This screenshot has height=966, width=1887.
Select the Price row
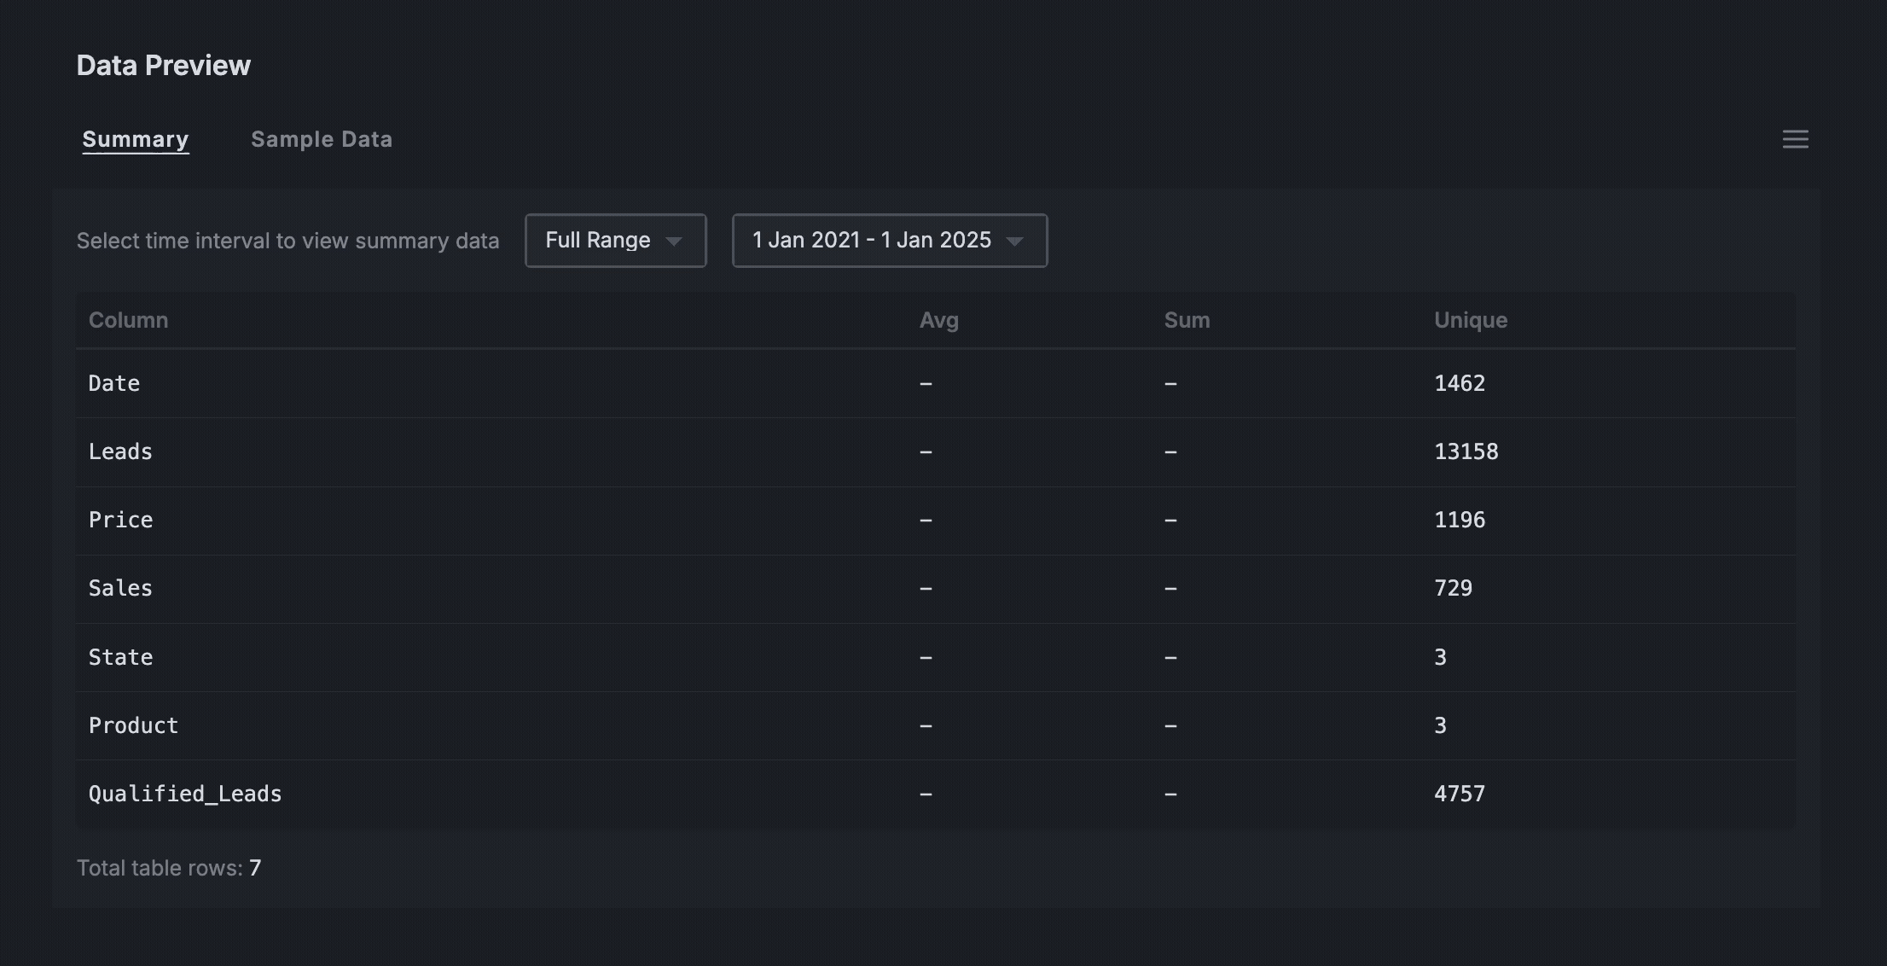point(936,521)
